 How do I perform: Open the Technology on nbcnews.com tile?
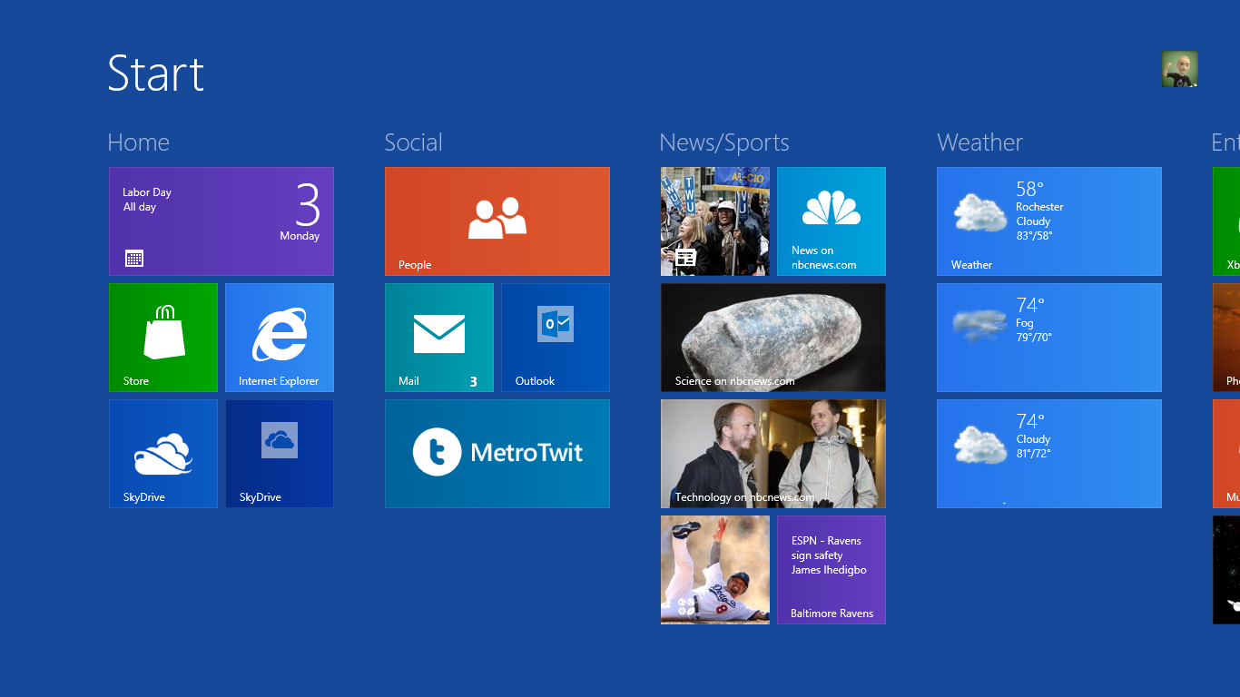(x=773, y=454)
